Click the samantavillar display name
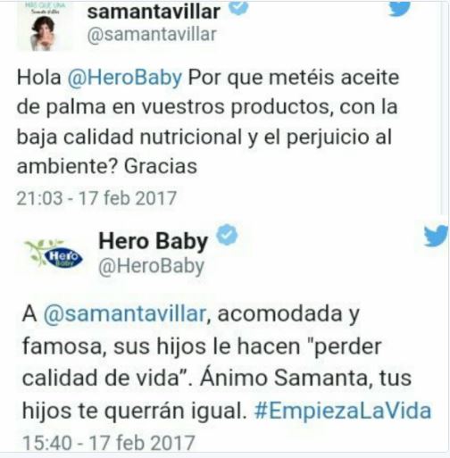The height and width of the screenshot is (458, 450). (x=154, y=12)
